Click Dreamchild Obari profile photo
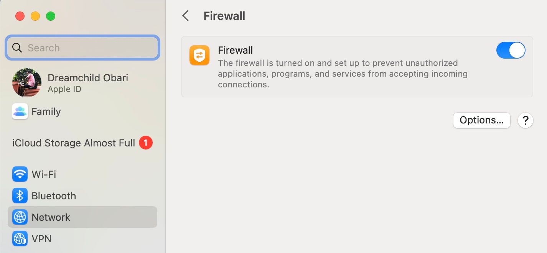The width and height of the screenshot is (547, 253). tap(27, 83)
